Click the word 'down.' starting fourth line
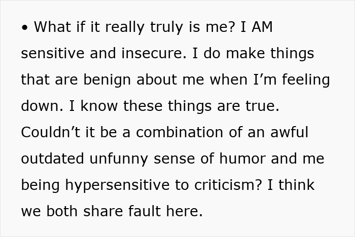 click(42, 106)
